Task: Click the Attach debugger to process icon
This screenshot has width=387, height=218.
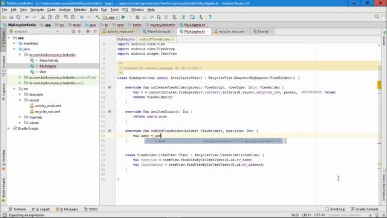Action: 158,17
